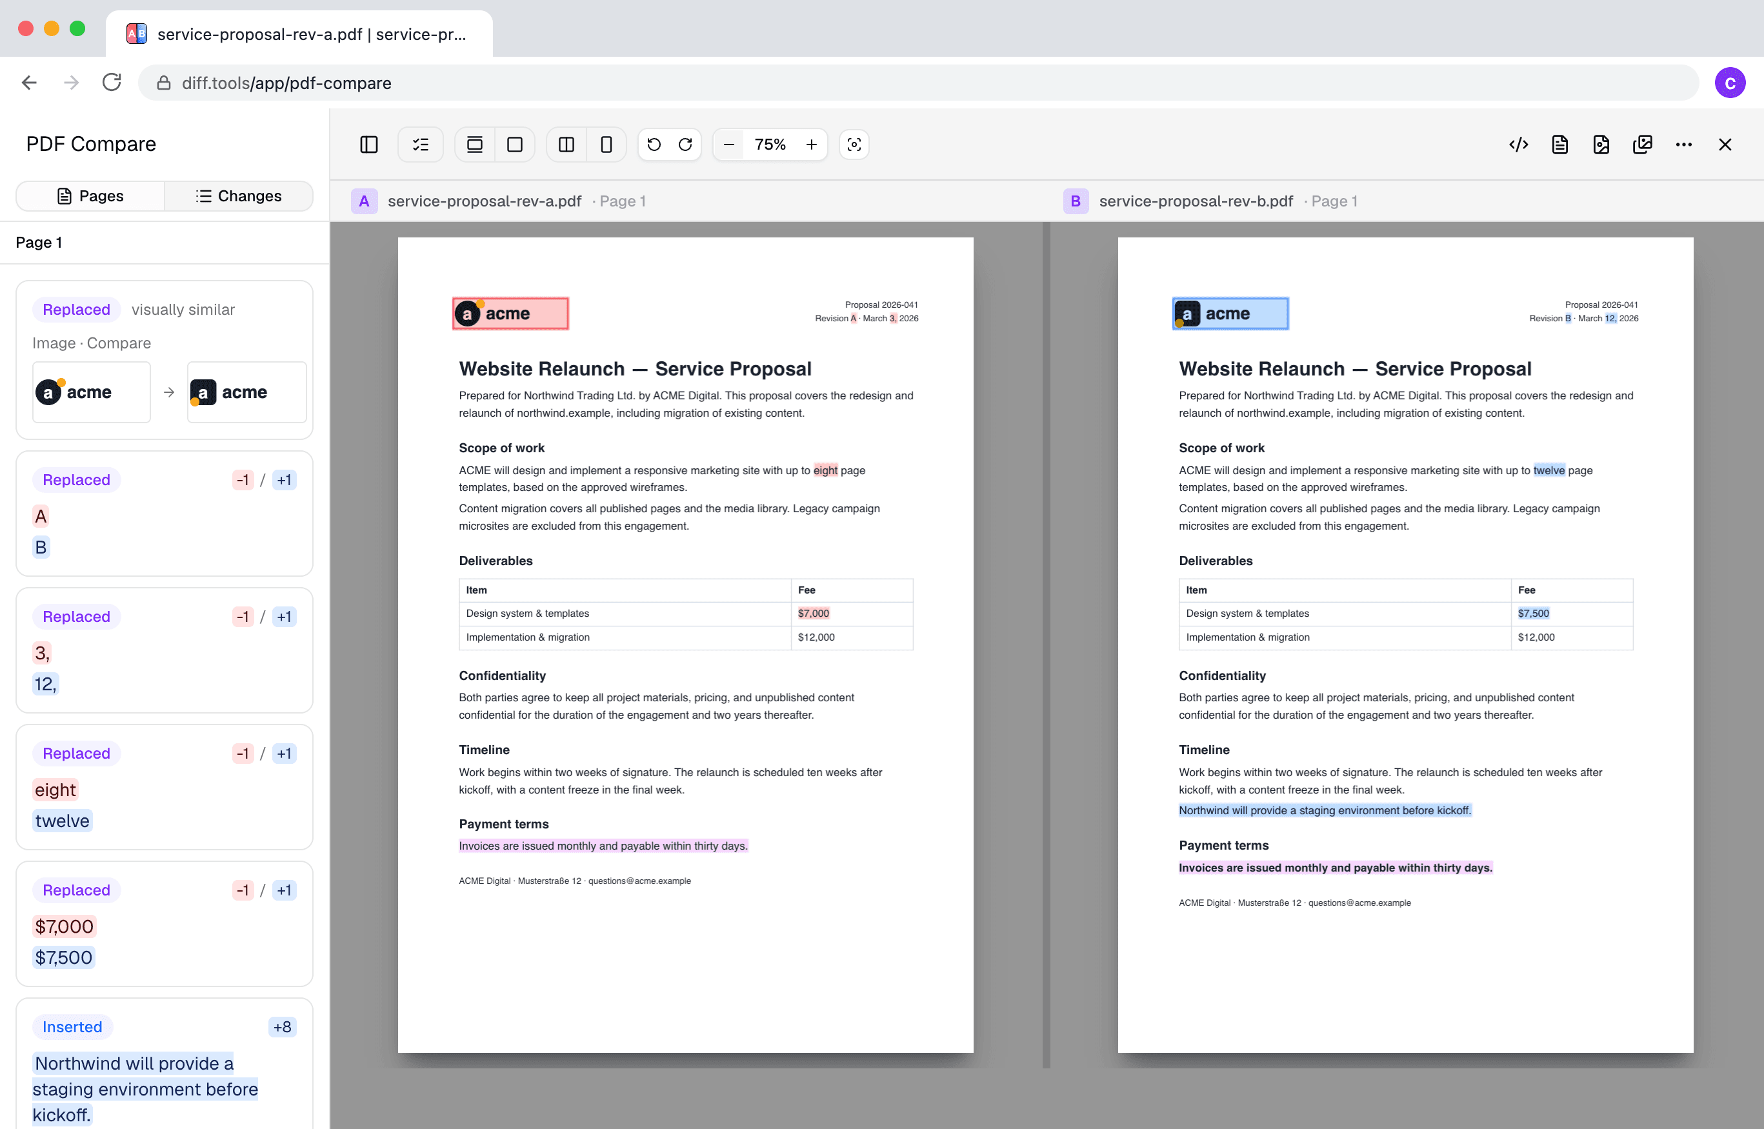
Task: Select the Replaced A to B change
Action: click(x=165, y=513)
